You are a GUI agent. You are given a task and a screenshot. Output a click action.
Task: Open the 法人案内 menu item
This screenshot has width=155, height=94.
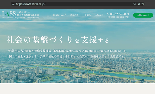87,15
